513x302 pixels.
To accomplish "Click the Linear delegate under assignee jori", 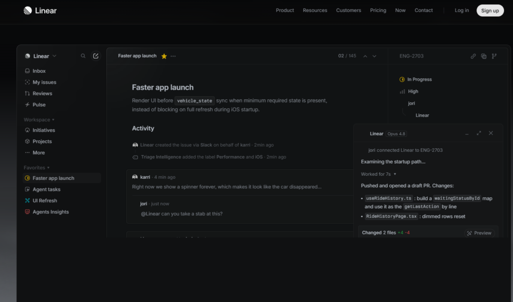I will (422, 116).
